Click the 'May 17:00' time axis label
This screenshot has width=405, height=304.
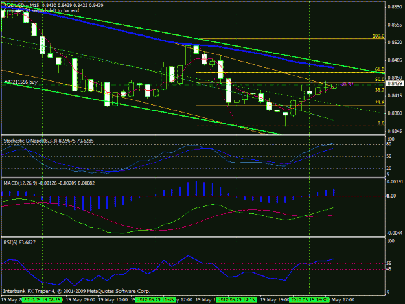point(343,300)
